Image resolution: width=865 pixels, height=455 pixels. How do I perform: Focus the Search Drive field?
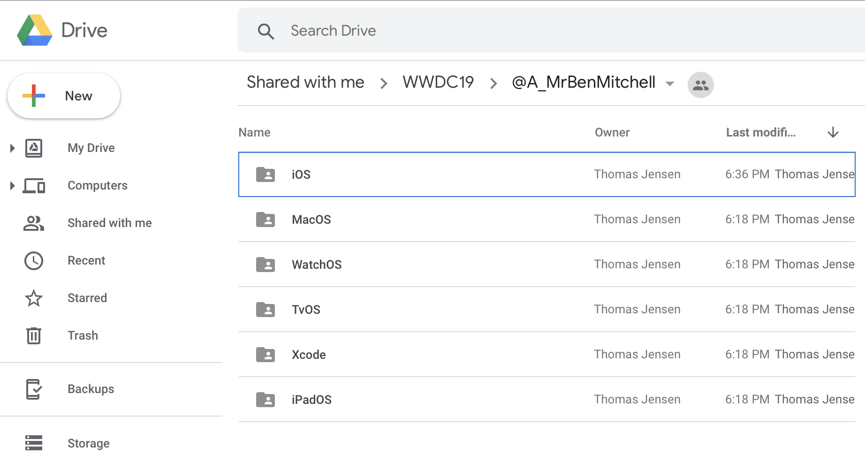pos(551,30)
